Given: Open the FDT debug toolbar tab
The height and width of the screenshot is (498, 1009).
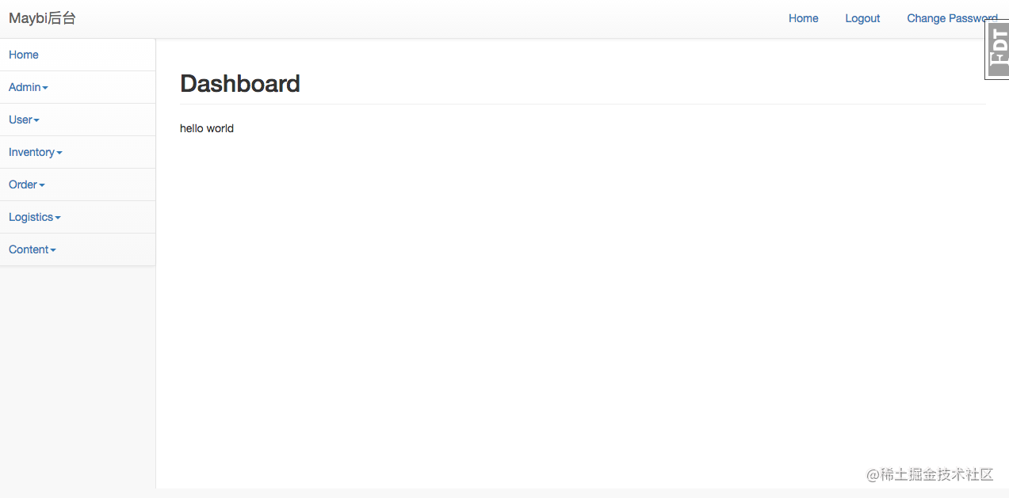Looking at the screenshot, I should click(997, 49).
